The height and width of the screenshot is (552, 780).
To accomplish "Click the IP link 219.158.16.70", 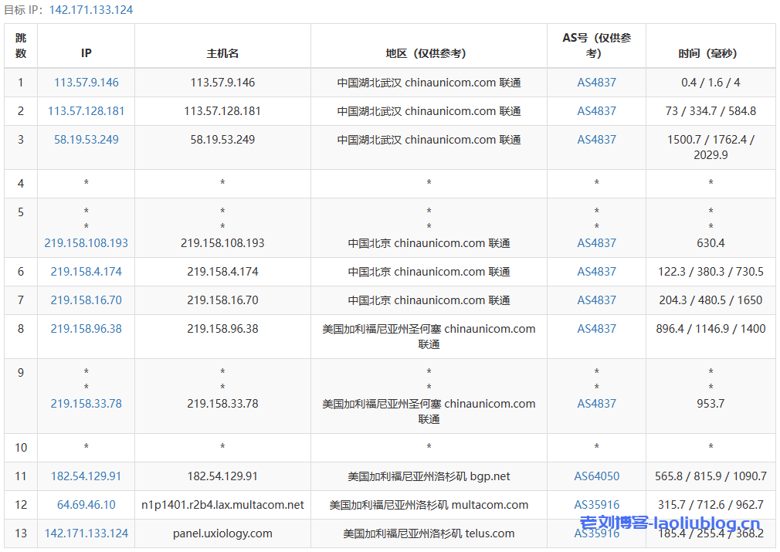I will click(86, 300).
